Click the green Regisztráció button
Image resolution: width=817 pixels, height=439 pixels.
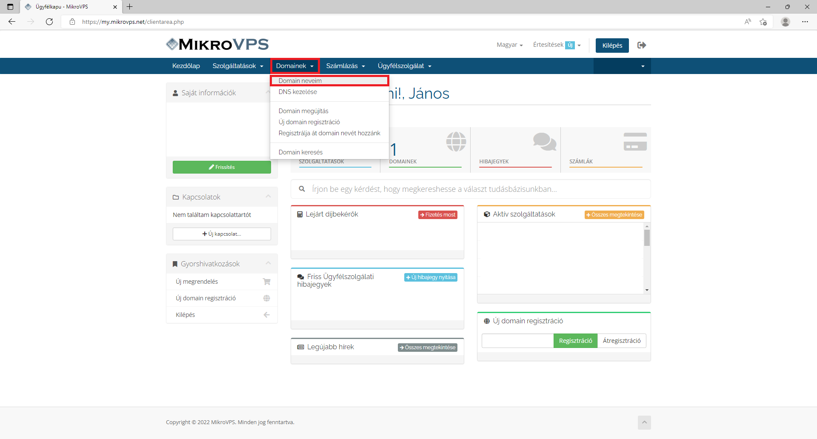(575, 341)
